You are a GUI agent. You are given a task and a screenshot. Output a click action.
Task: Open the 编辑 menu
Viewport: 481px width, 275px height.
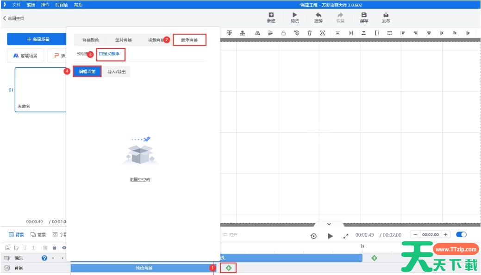point(31,5)
